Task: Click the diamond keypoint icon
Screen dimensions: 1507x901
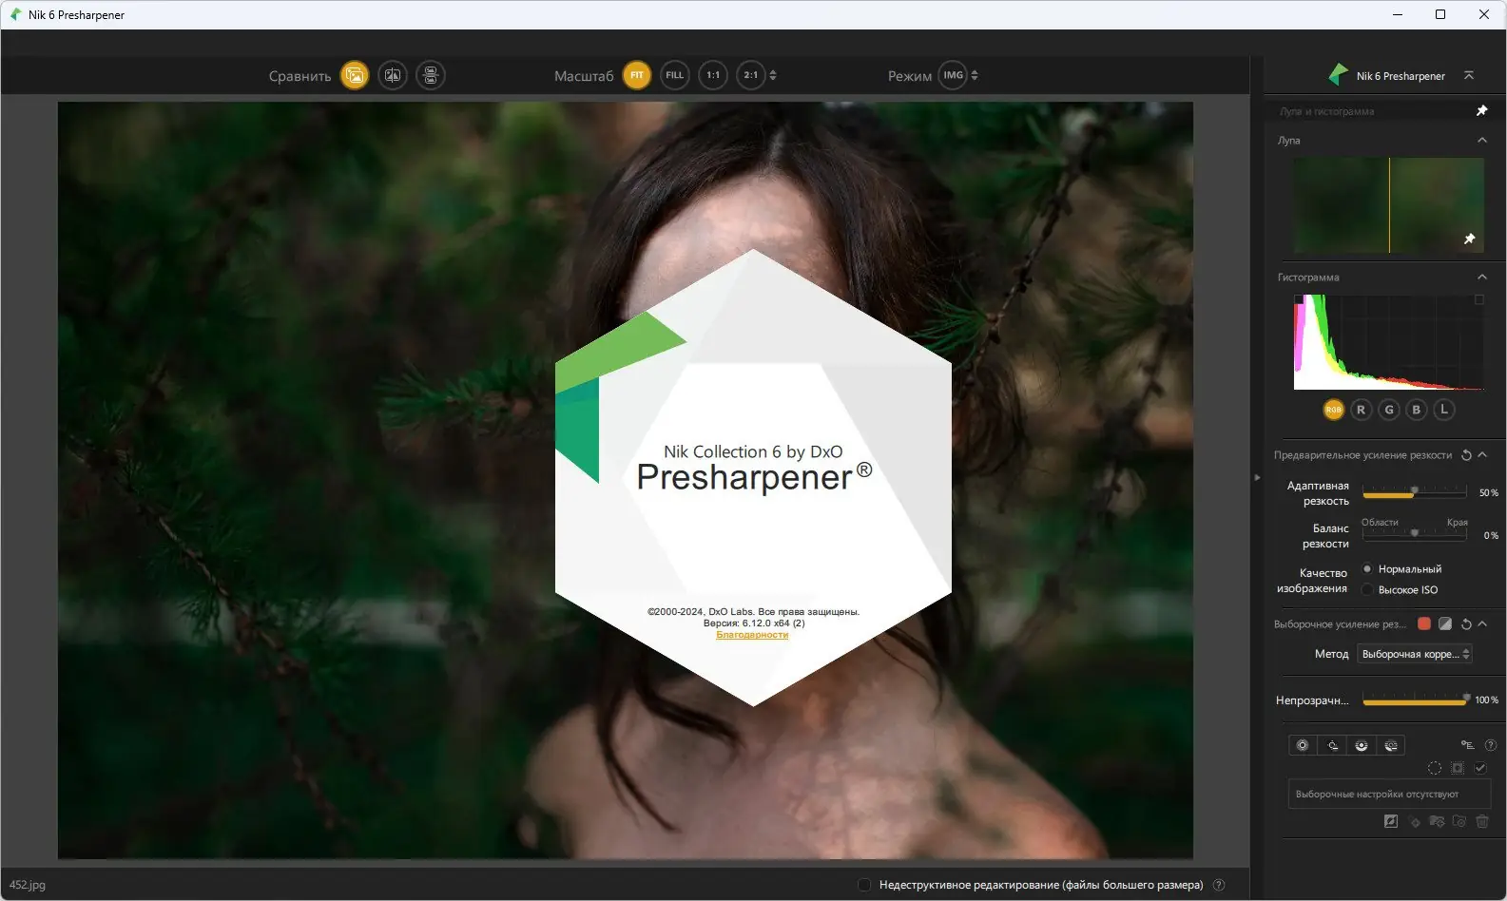Action: point(1415,822)
